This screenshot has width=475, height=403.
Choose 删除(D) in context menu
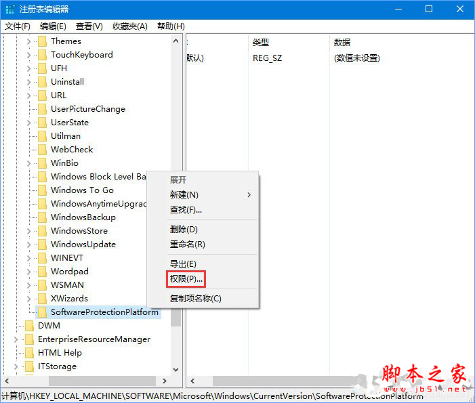(x=203, y=229)
